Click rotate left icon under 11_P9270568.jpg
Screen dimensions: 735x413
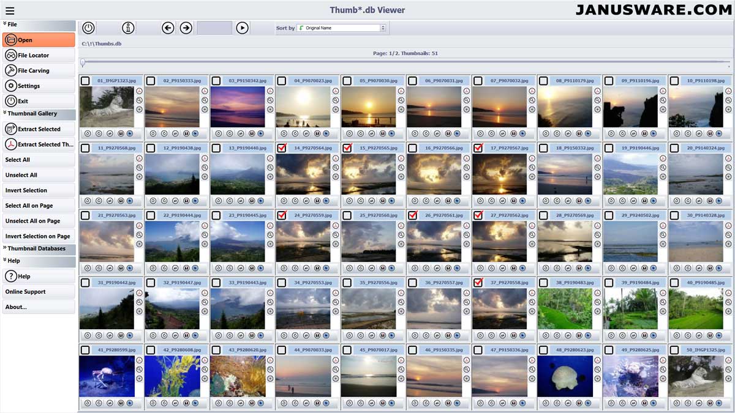pos(88,200)
